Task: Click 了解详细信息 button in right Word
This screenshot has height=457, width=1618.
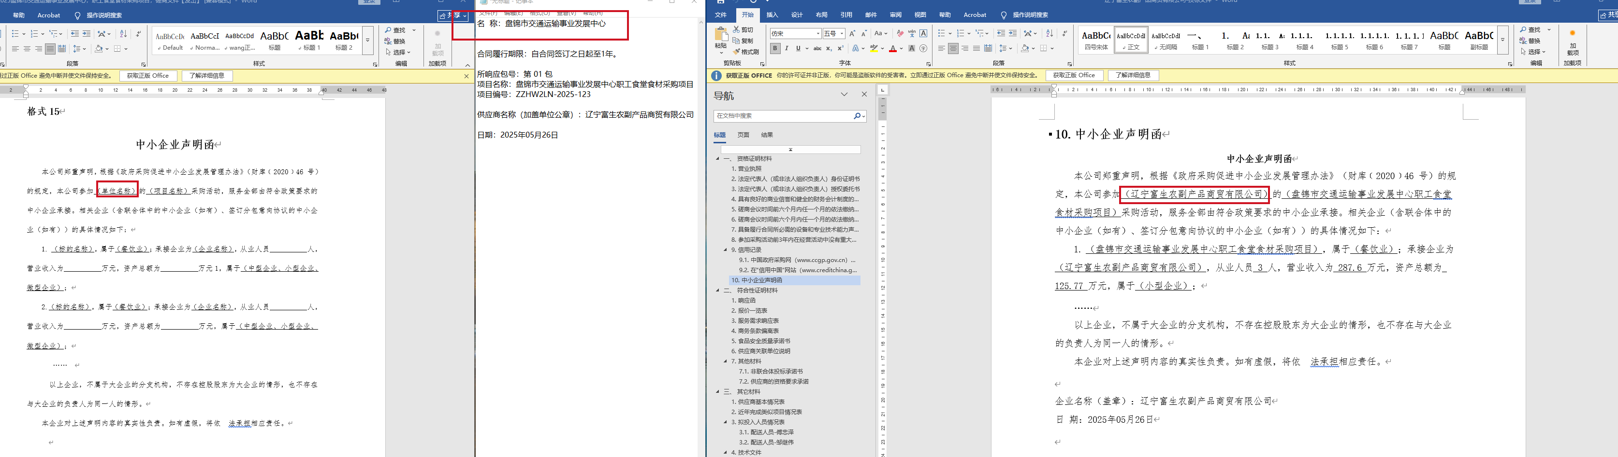Action: point(1133,75)
